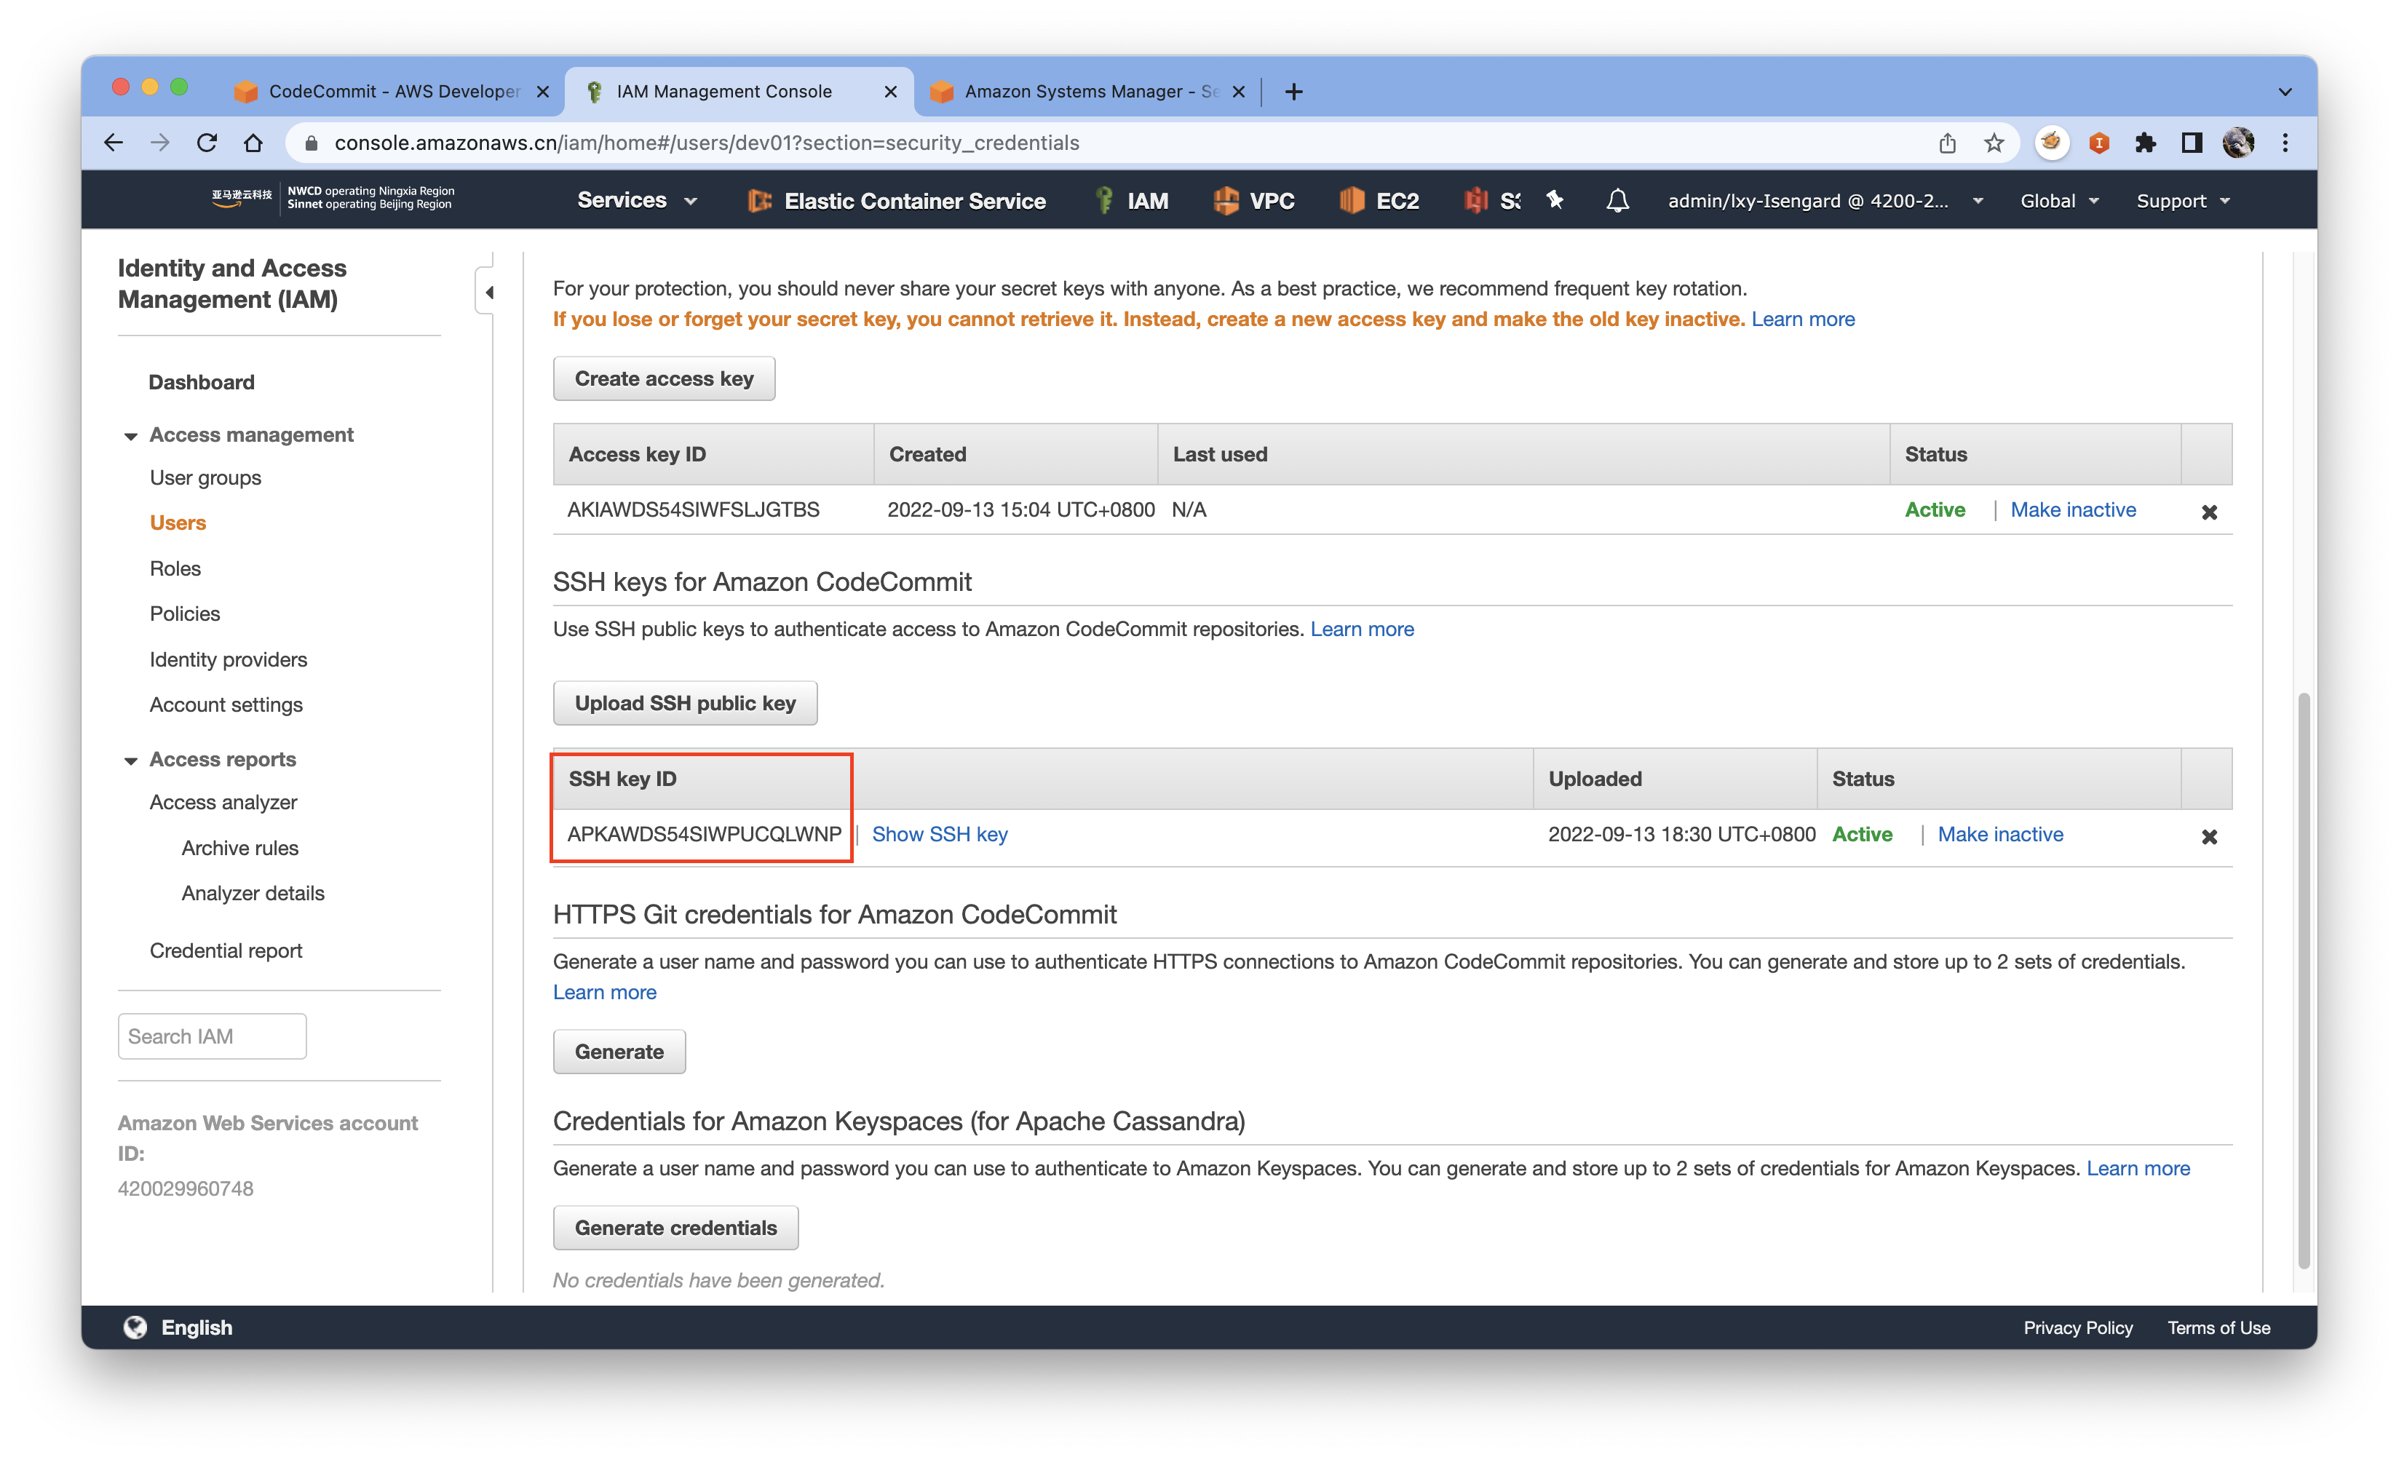Click the truncated S3 shortcut icon

click(x=1491, y=200)
